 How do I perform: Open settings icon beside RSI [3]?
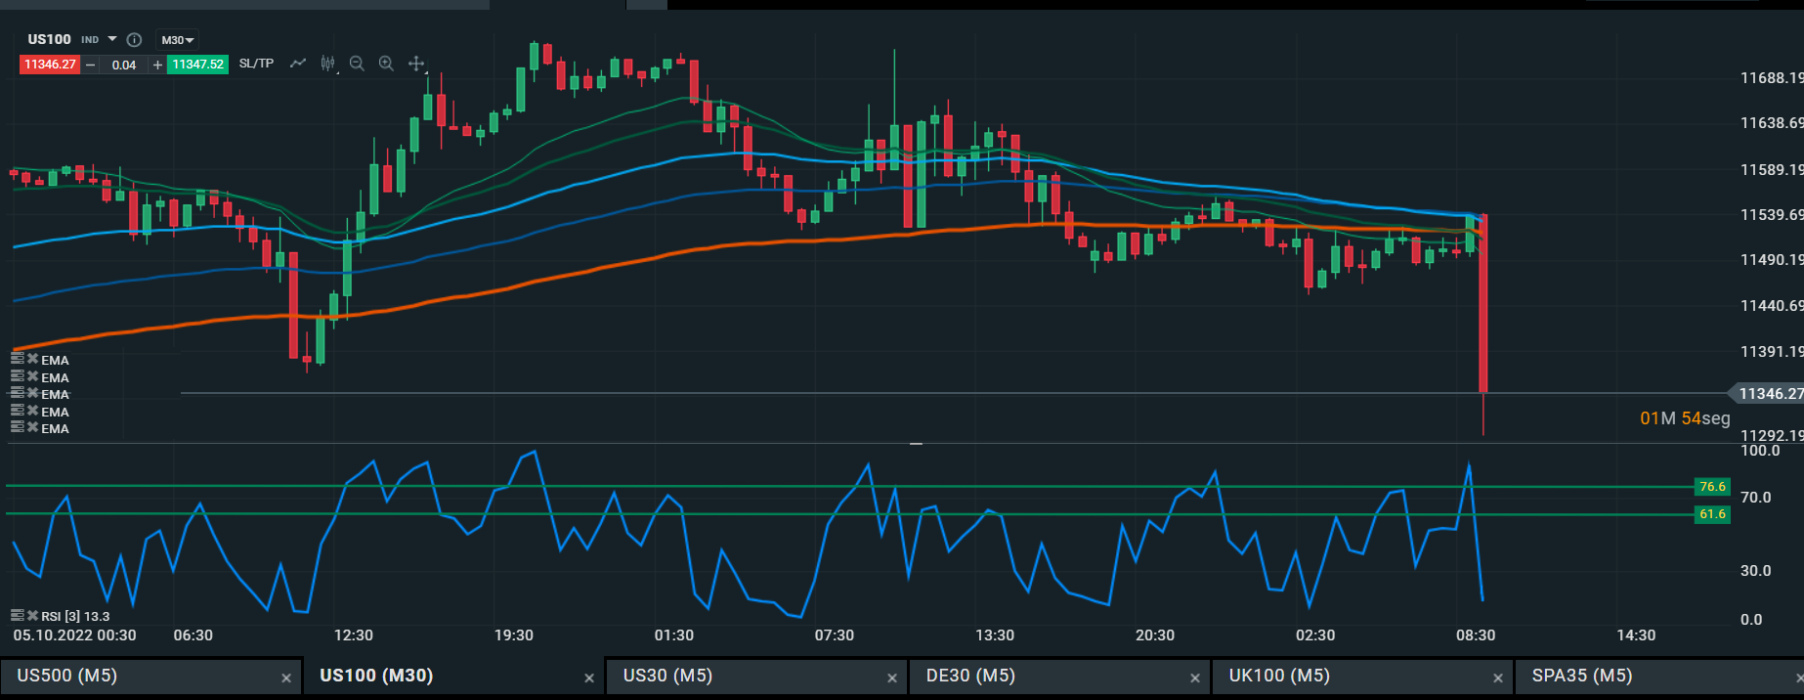coord(17,616)
